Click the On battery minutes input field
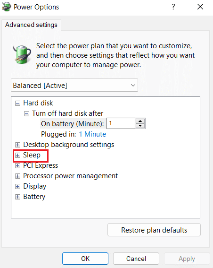 (x=121, y=123)
